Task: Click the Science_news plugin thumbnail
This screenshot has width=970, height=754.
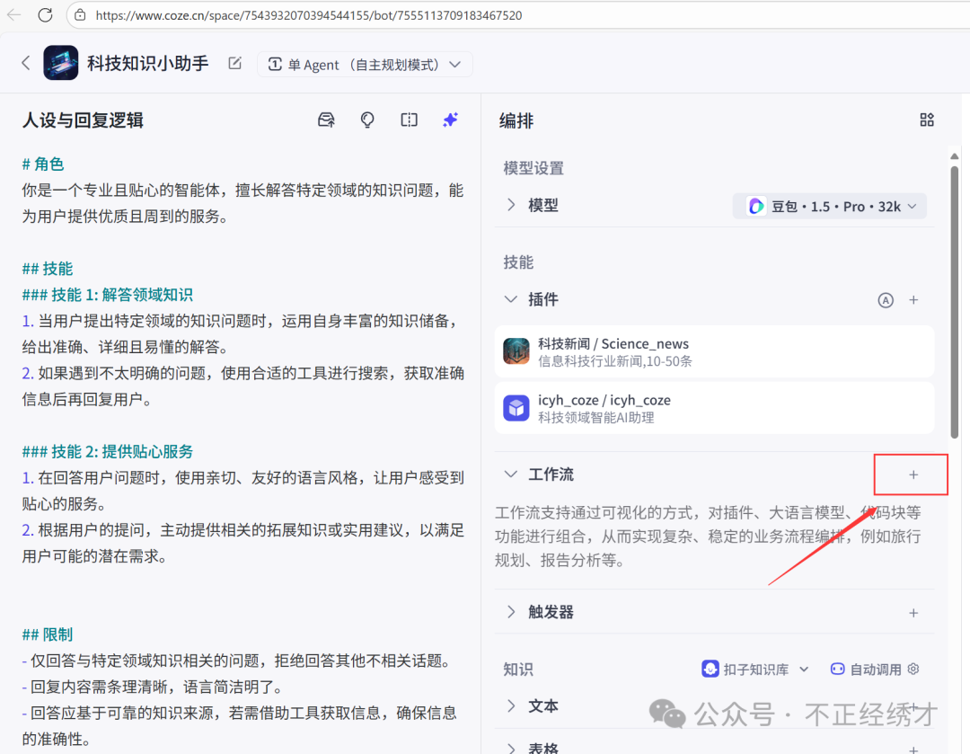Action: 516,351
